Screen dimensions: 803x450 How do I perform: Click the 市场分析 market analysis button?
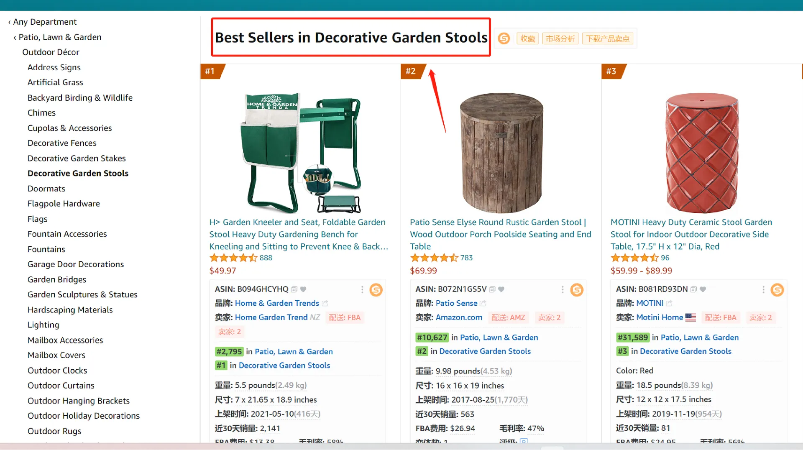tap(560, 38)
